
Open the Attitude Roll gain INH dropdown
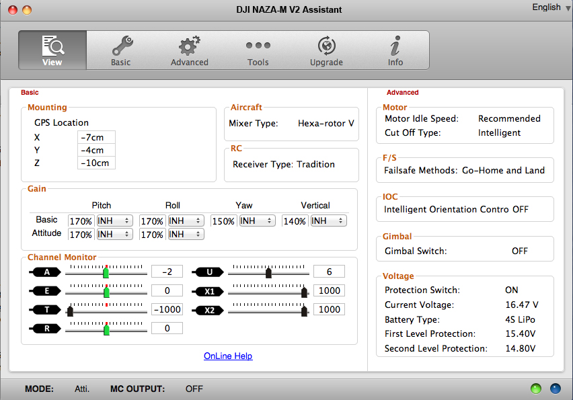186,235
